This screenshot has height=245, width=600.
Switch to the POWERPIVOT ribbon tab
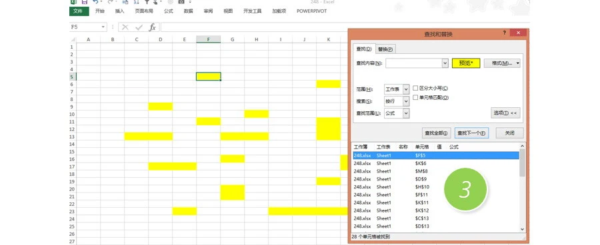(x=312, y=11)
